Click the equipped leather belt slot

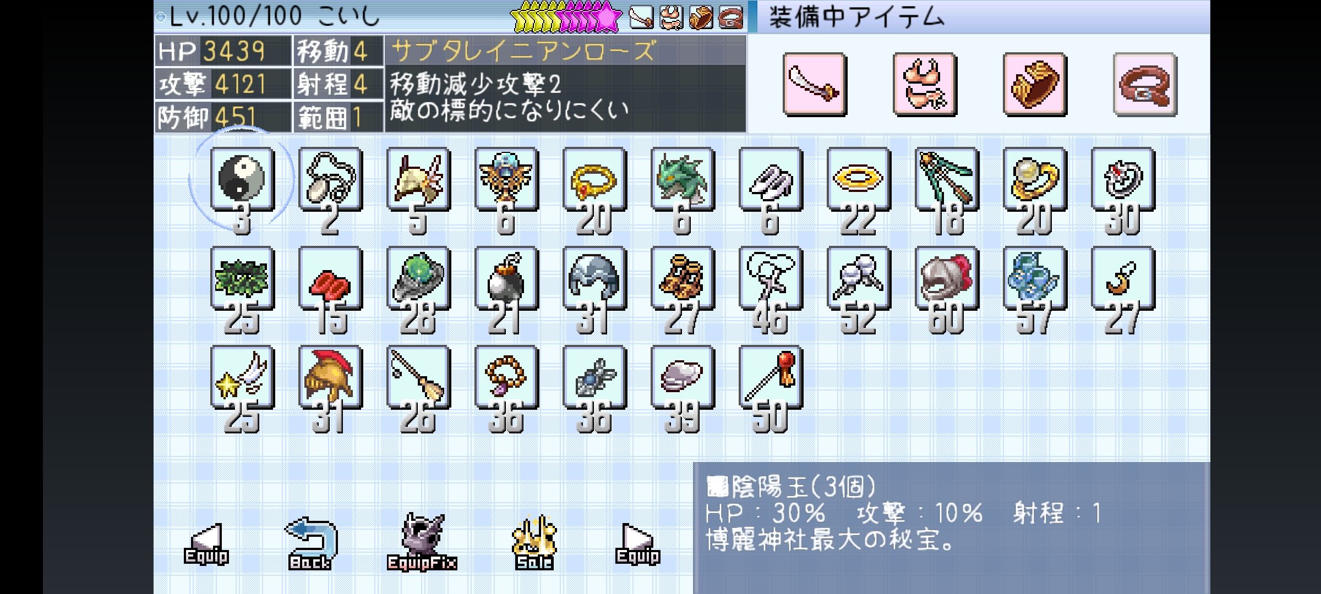[1145, 84]
